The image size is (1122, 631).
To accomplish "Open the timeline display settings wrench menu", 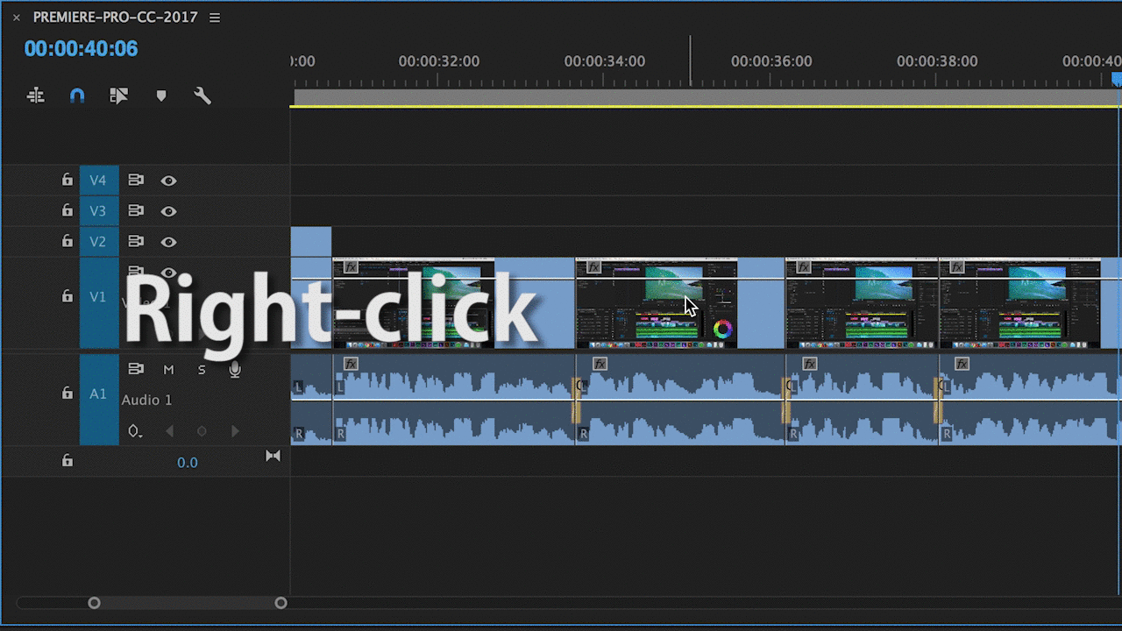I will pos(202,95).
